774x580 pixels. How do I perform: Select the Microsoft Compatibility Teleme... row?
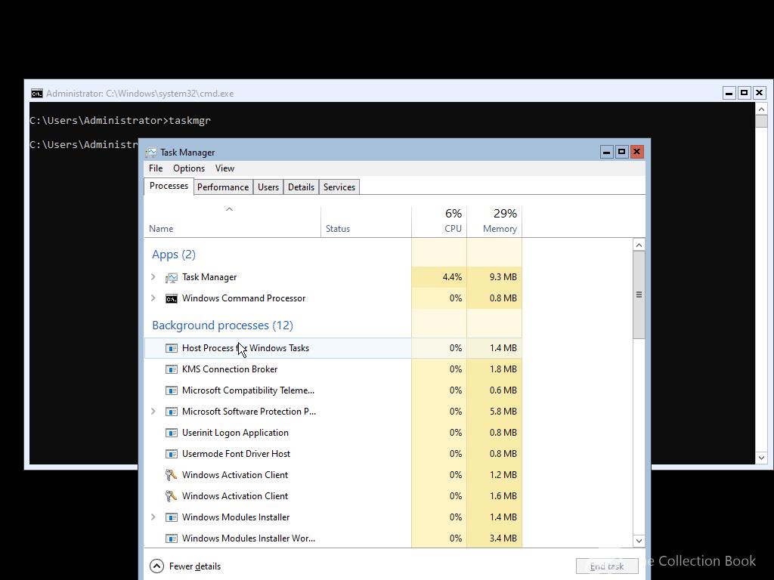tap(333, 390)
